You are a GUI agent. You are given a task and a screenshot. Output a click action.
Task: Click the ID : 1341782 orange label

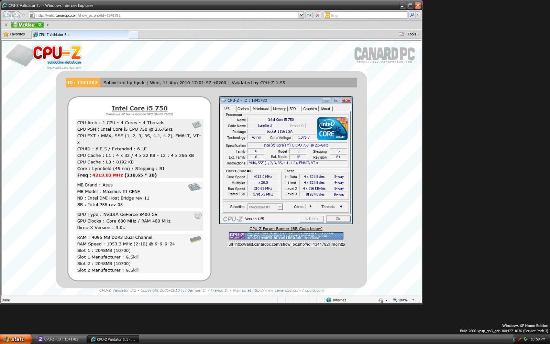click(x=83, y=83)
